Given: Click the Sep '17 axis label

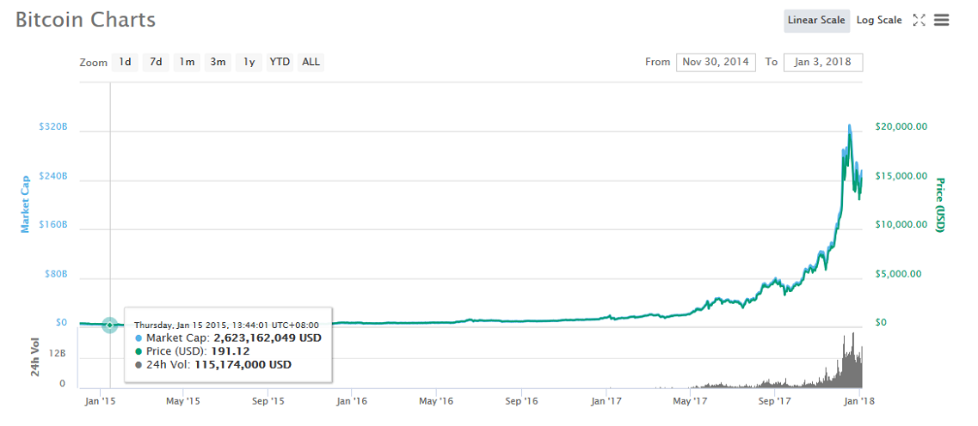Looking at the screenshot, I should (774, 402).
